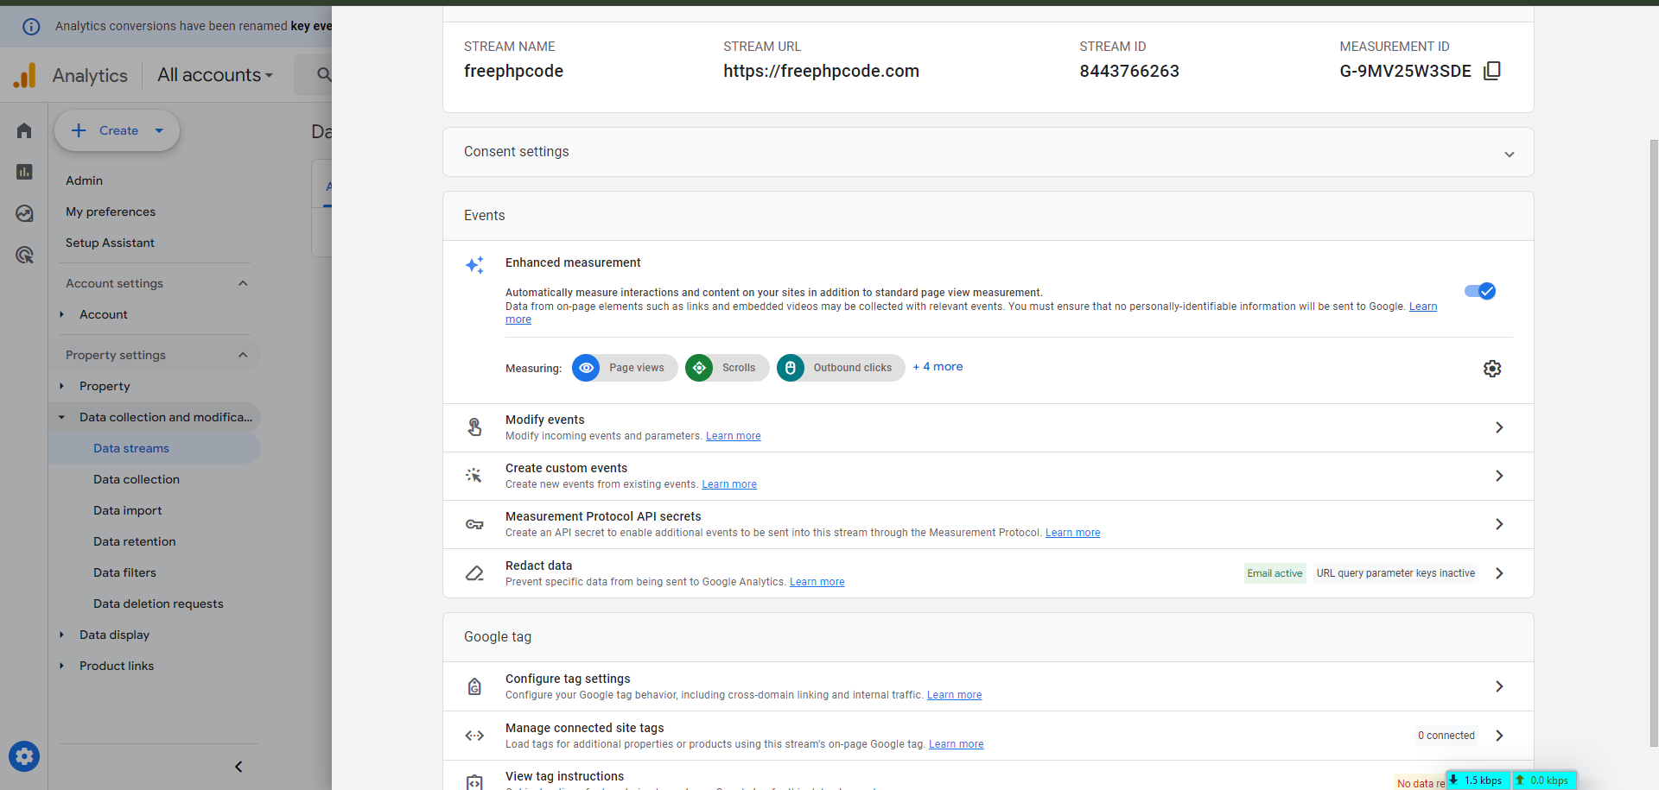Open the Modify events row arrow
The height and width of the screenshot is (790, 1659).
[x=1499, y=427]
